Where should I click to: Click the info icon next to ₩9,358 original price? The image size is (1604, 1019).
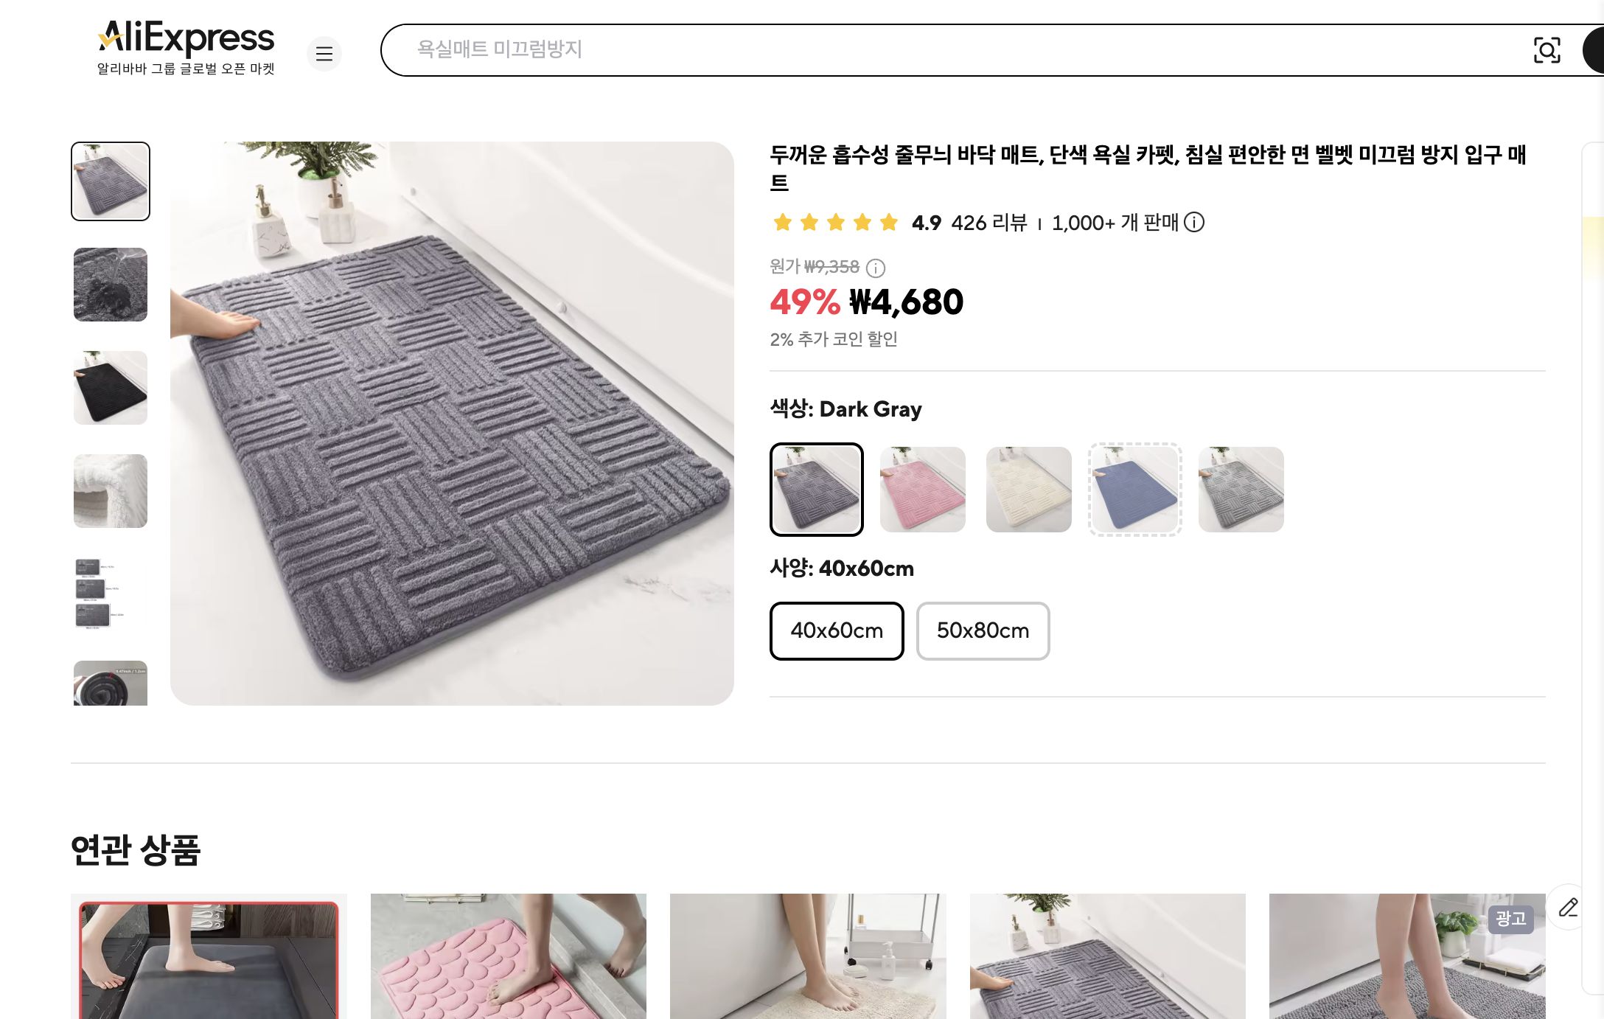875,268
